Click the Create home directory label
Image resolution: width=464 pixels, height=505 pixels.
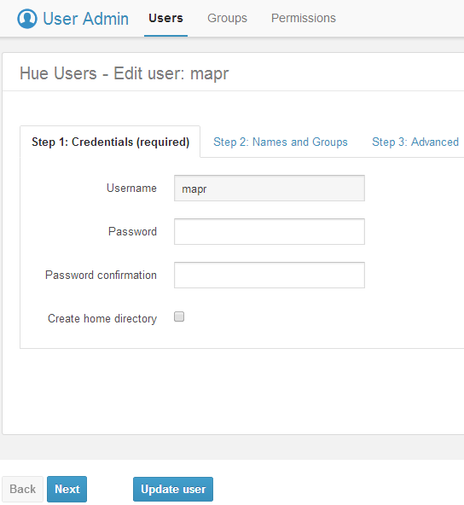tap(102, 318)
